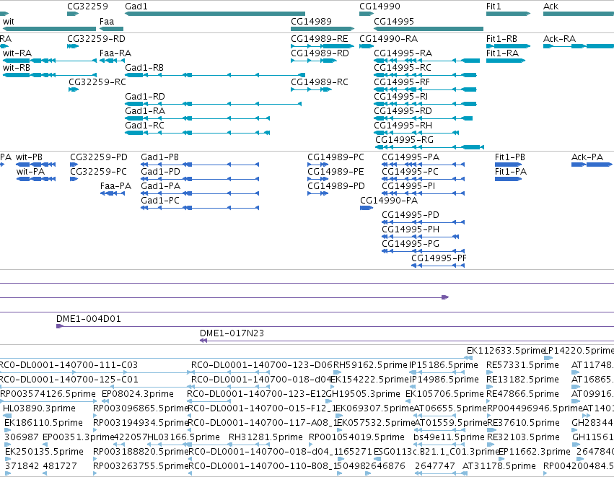
Task: Click protein CG14990-PA
Action: (389, 201)
